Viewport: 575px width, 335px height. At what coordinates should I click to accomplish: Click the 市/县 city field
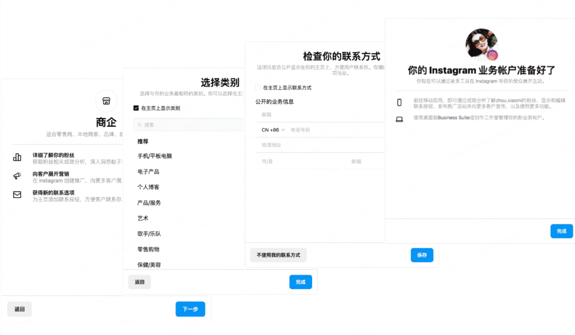point(297,162)
